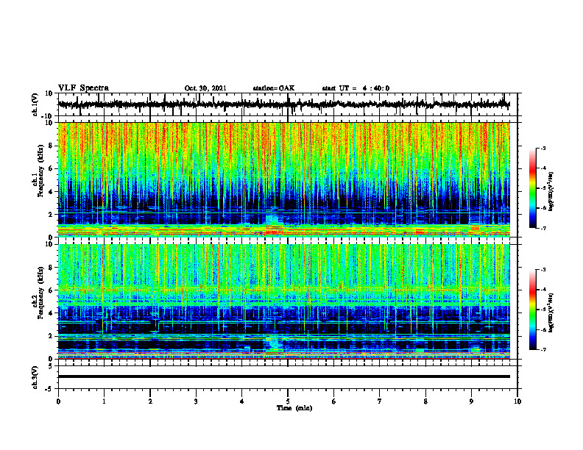Click the ch.2 colorbar "log(PSD)(V²/Hz)" label

coord(551,312)
